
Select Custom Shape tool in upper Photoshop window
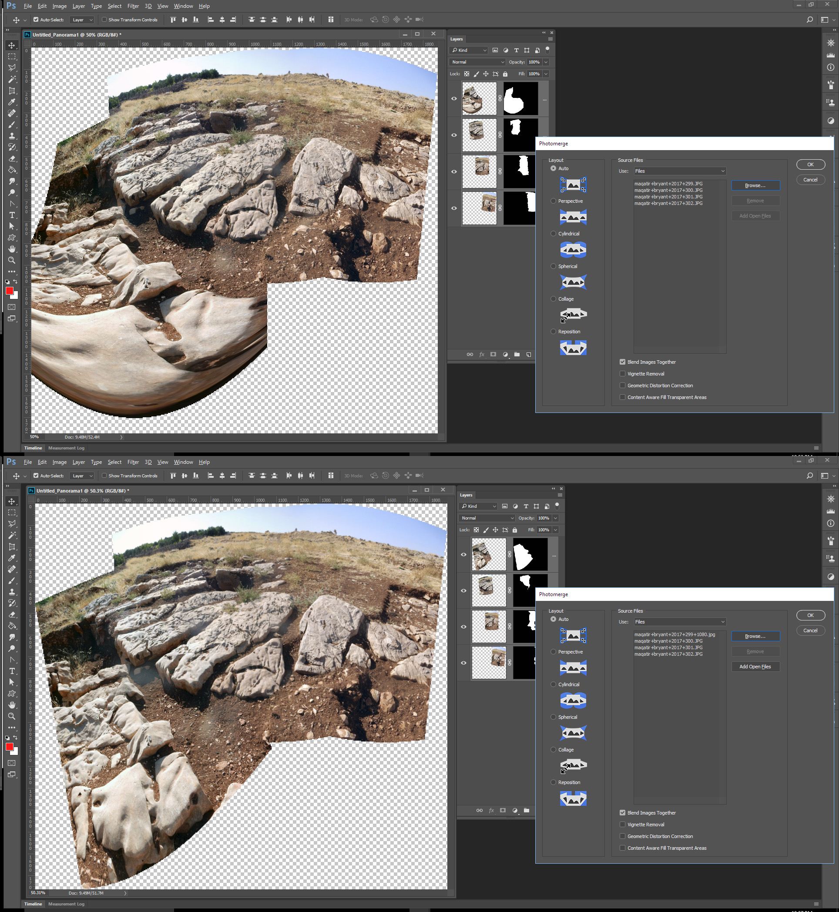(12, 238)
